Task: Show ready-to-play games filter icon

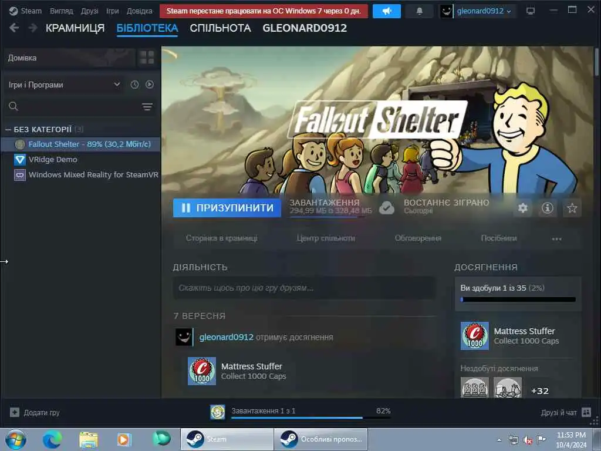Action: (150, 85)
